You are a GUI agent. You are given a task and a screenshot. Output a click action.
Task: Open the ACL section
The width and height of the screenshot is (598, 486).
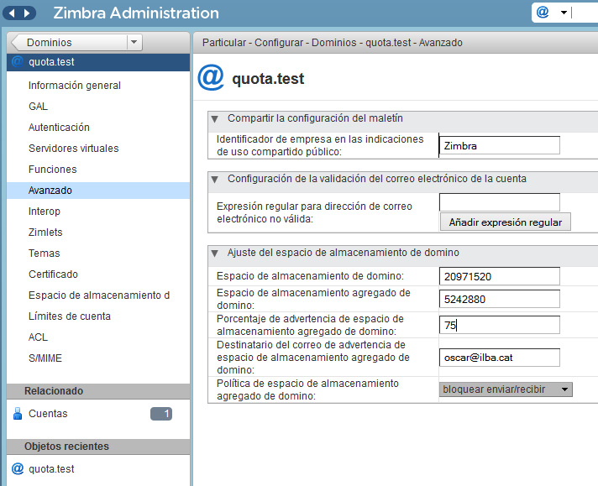click(38, 337)
